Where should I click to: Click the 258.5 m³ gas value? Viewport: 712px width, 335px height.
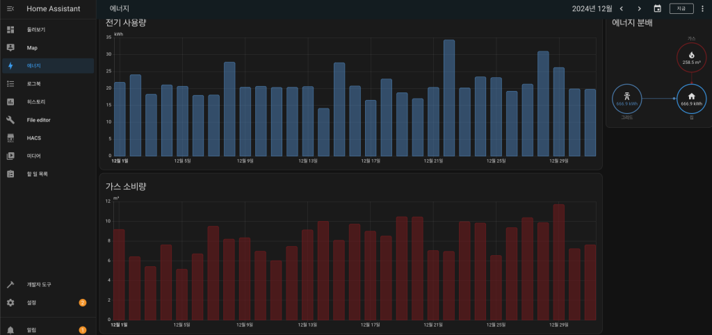point(692,62)
